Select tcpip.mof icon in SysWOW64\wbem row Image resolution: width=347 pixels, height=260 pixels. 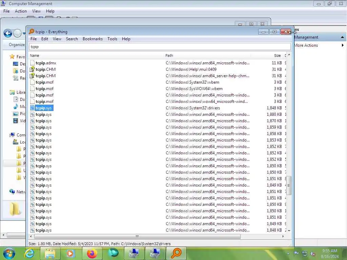pyautogui.click(x=32, y=89)
